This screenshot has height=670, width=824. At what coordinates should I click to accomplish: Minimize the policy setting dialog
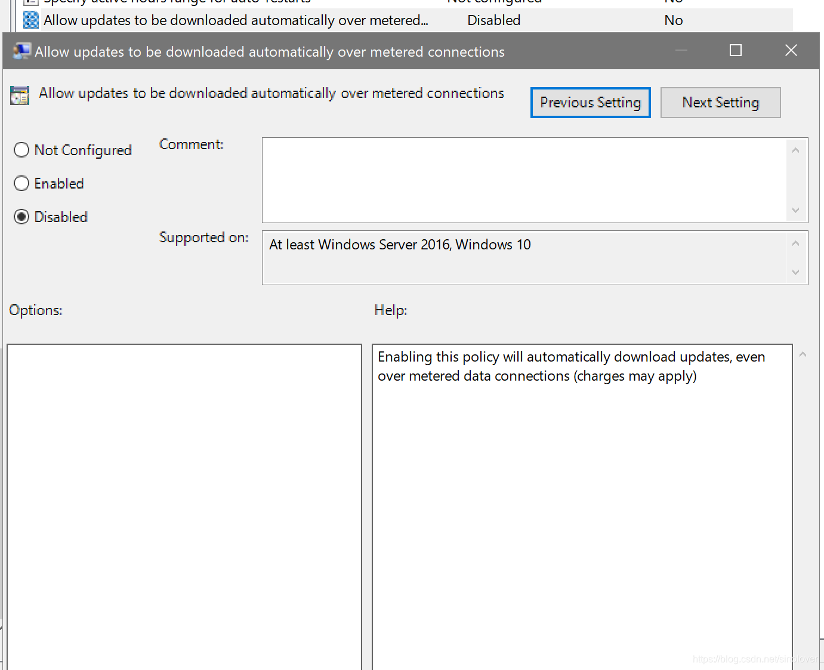click(x=681, y=51)
